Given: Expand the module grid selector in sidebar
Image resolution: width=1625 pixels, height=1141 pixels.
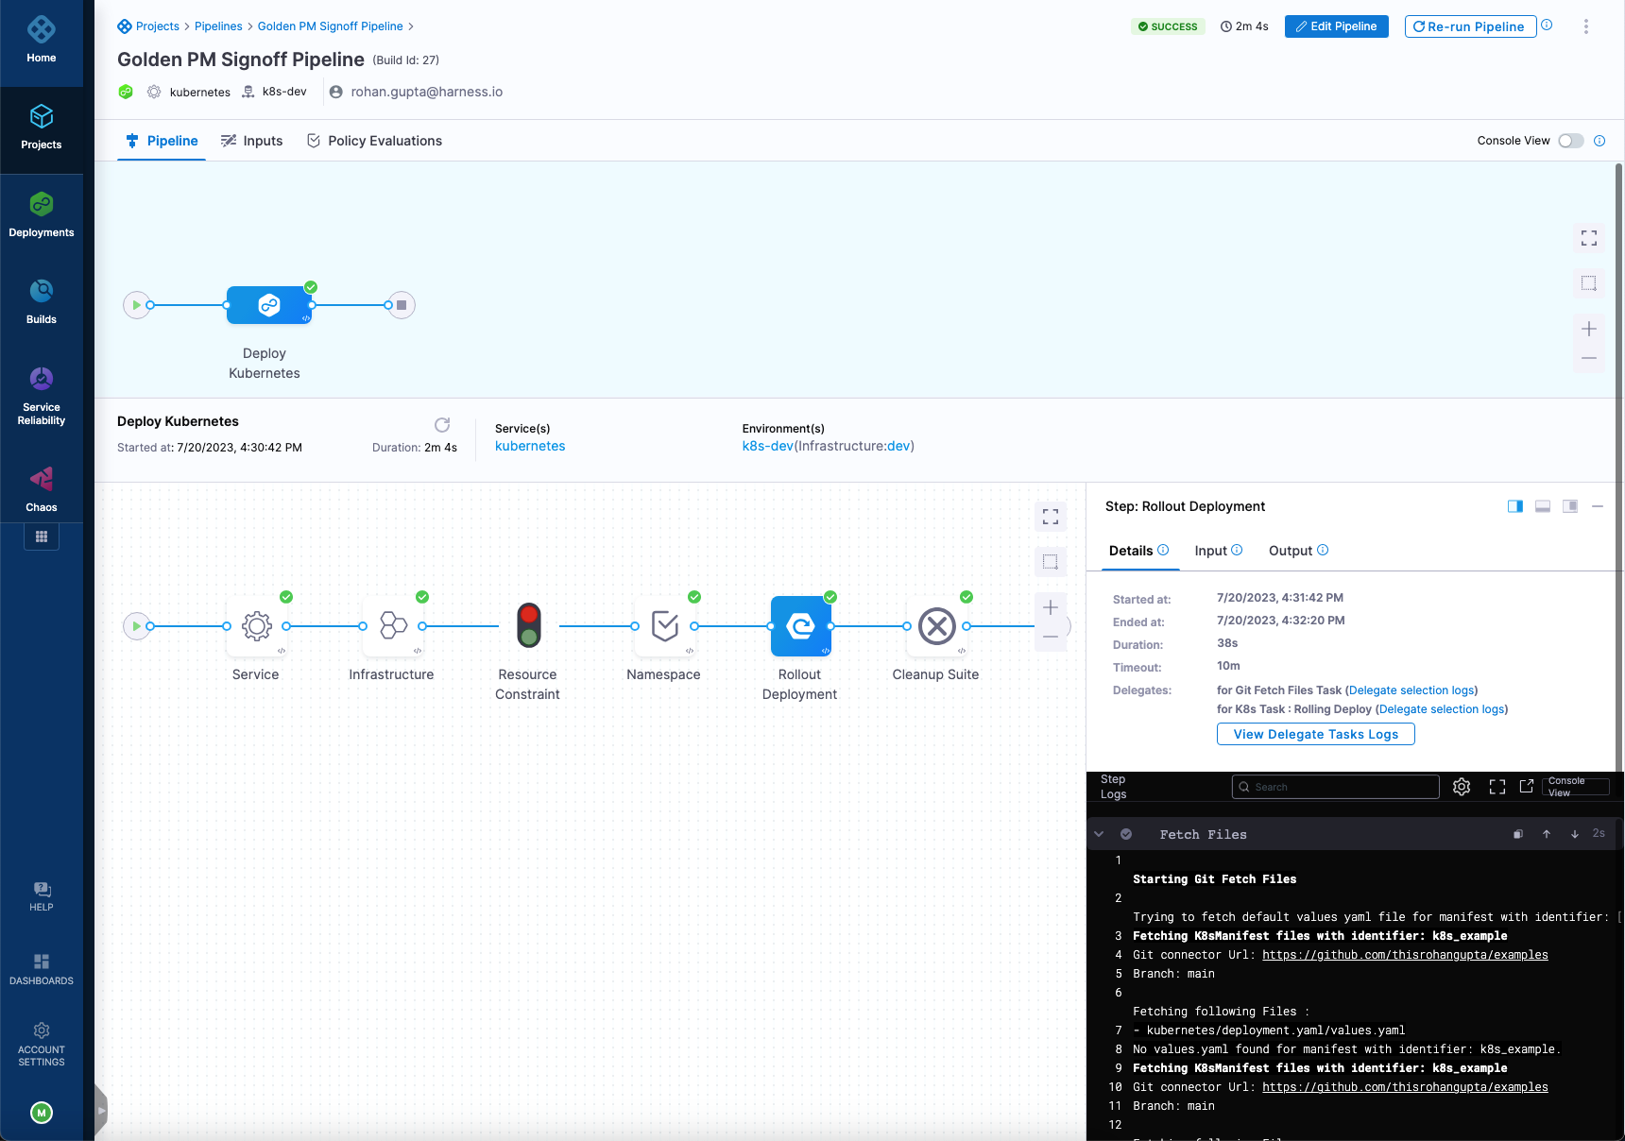Looking at the screenshot, I should coord(41,536).
